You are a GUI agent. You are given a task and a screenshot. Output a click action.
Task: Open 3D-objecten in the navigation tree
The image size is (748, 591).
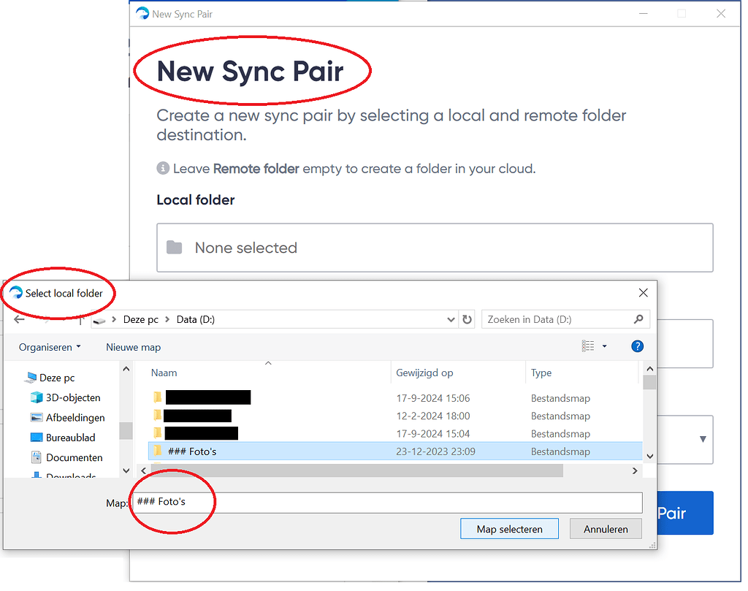pyautogui.click(x=73, y=398)
